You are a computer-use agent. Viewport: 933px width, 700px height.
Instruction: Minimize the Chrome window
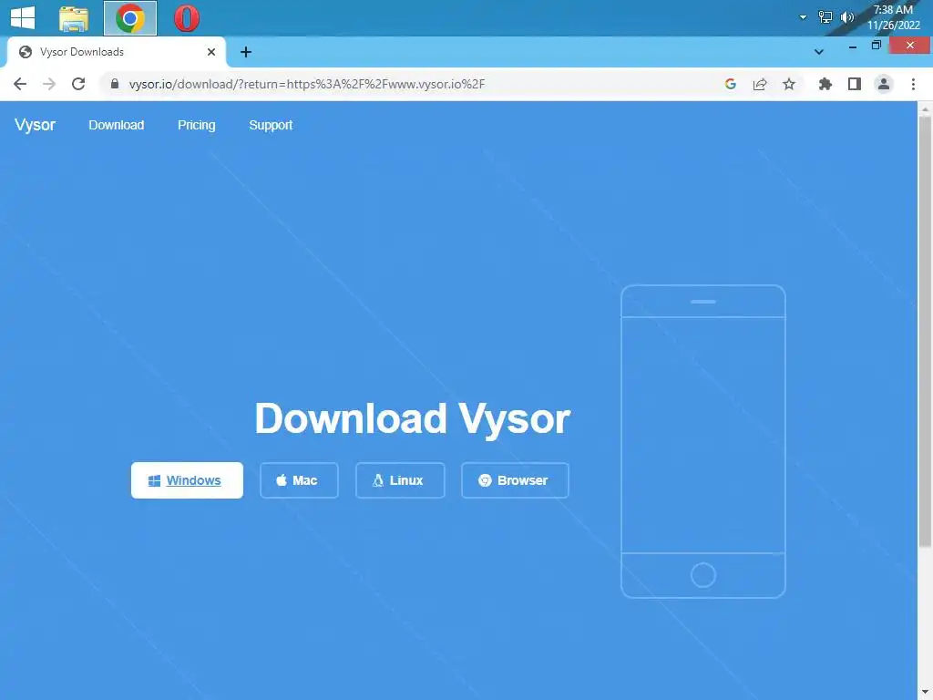[x=853, y=46]
